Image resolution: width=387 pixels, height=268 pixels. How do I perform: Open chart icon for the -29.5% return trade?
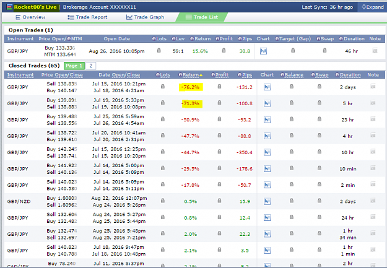point(267,168)
